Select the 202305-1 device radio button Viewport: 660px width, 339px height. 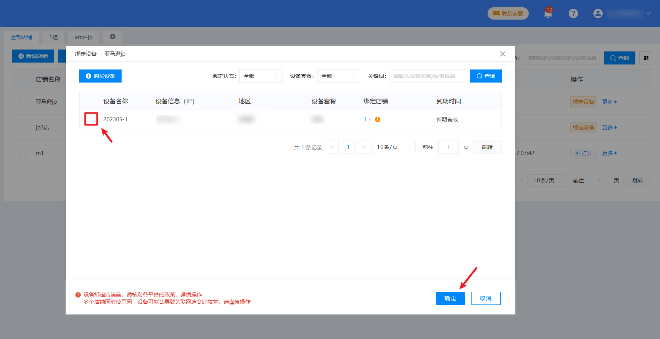(x=91, y=119)
